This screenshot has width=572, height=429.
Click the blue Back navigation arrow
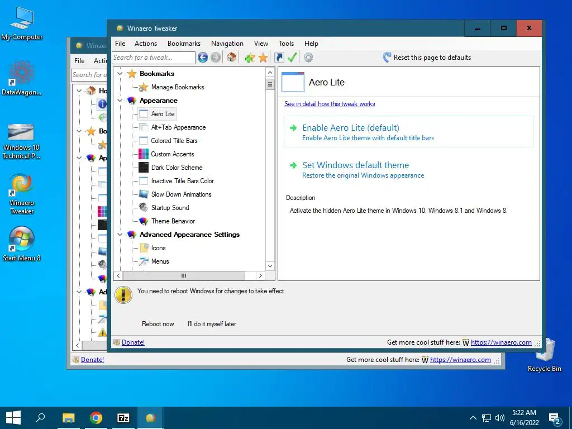click(203, 58)
